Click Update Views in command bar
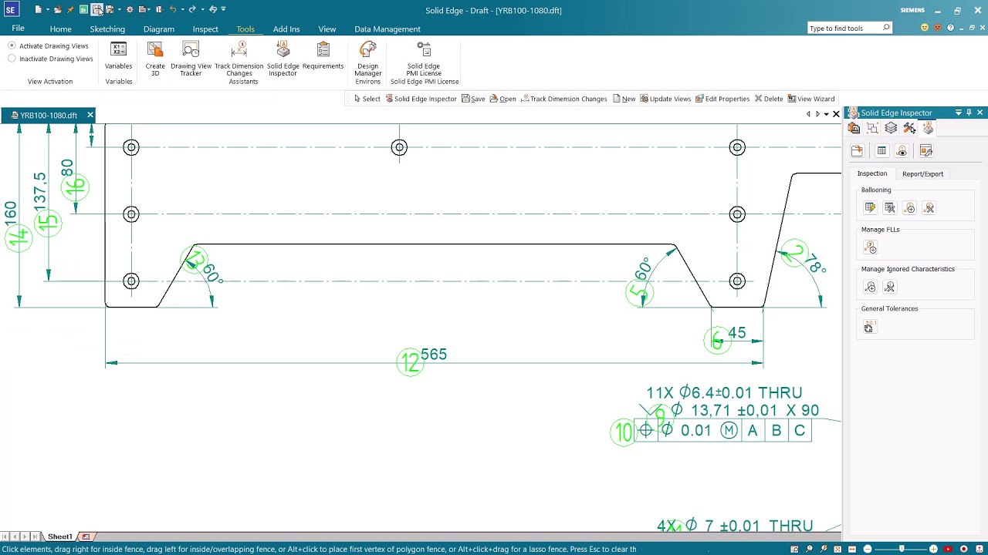Image resolution: width=988 pixels, height=555 pixels. pos(665,99)
